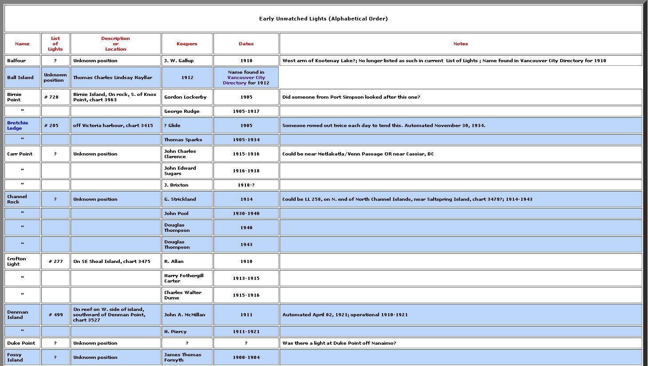Screen dimensions: 648x366
Task: Select the '1911-1921' date cell
Action: [x=246, y=331]
